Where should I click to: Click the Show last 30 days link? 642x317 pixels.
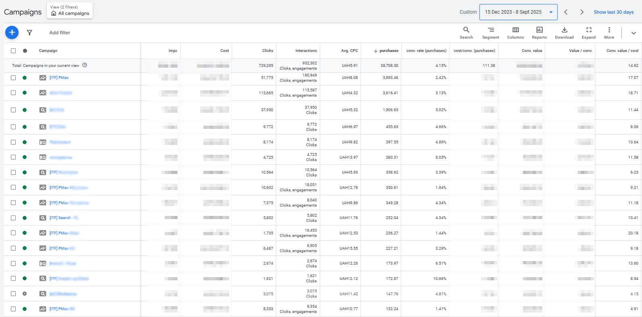(x=613, y=12)
